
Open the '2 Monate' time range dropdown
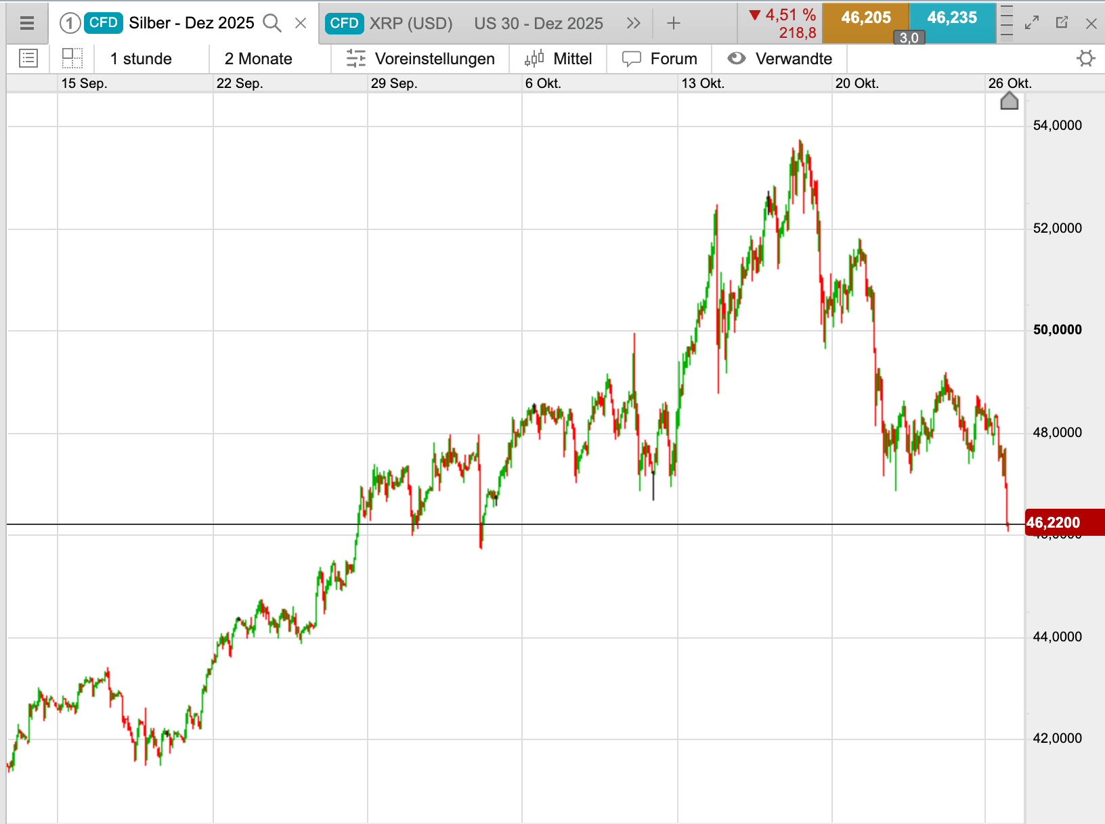pos(258,59)
